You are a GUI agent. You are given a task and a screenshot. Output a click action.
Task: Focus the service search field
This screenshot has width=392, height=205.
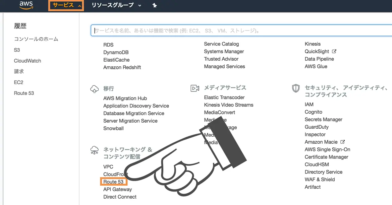click(241, 30)
